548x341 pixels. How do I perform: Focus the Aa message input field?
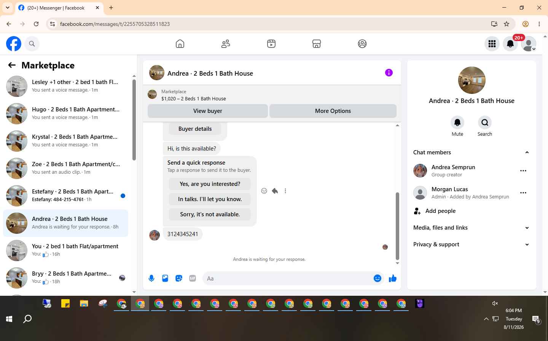(x=288, y=278)
